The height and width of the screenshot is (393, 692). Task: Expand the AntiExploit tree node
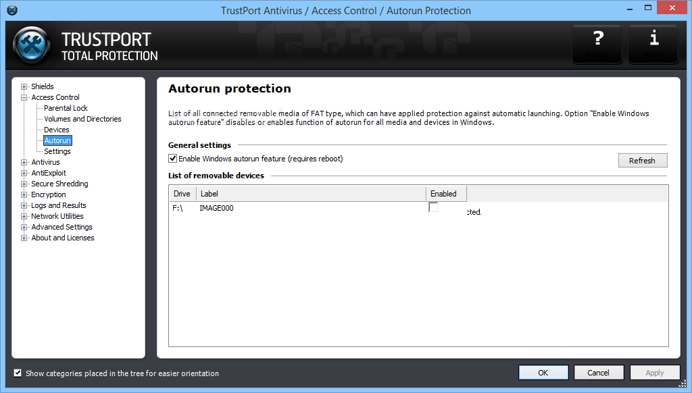pos(24,174)
